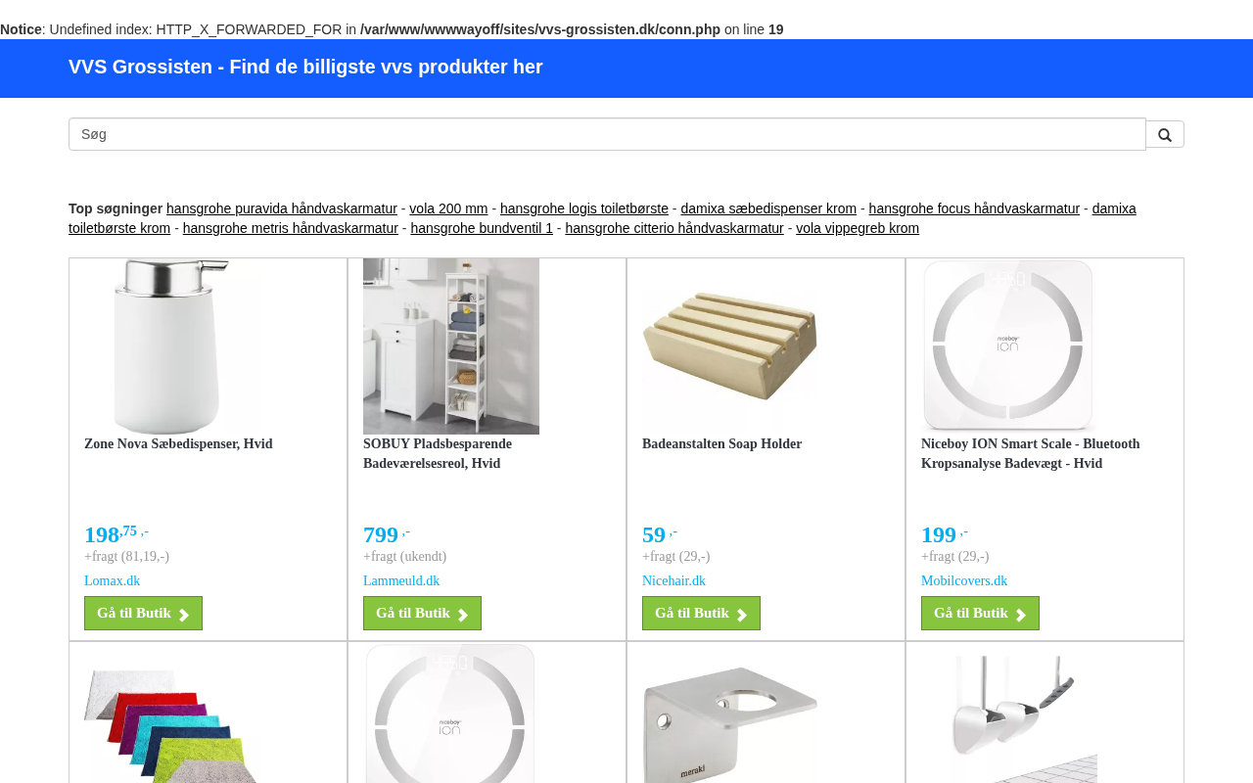Go to shop for Zone Nova Sæbedispenser
The width and height of the screenshot is (1253, 783).
click(143, 614)
